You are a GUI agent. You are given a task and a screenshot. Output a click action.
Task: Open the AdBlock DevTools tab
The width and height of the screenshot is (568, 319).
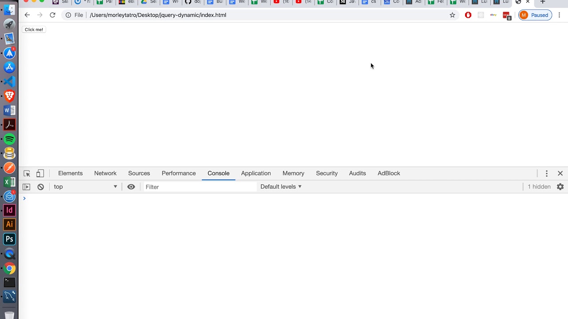[389, 173]
